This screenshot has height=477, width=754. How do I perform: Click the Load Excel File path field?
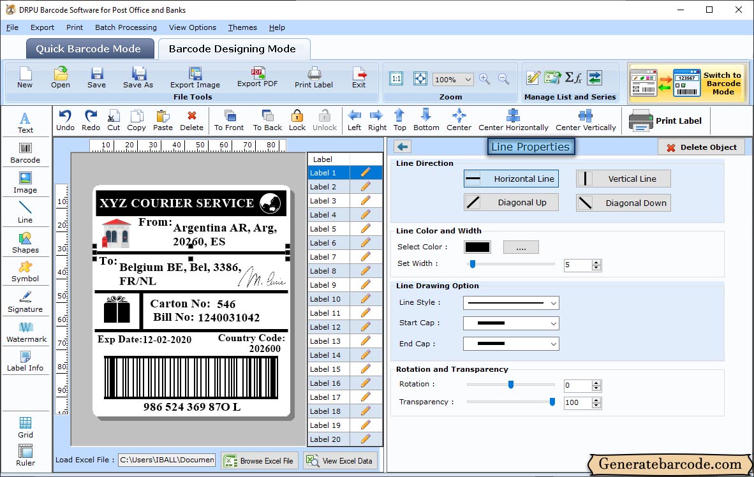(167, 460)
